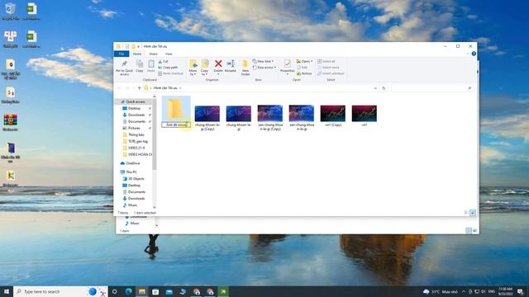Image resolution: width=529 pixels, height=297 pixels.
Task: Switch to the Share ribbon tab
Action: (x=153, y=54)
